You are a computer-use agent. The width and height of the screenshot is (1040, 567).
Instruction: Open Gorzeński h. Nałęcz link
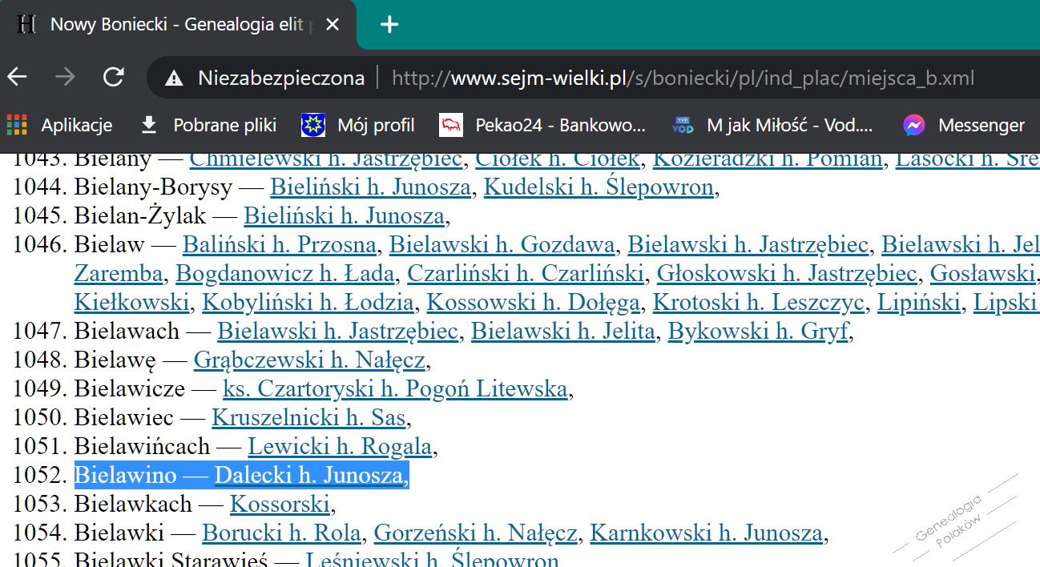tap(476, 533)
